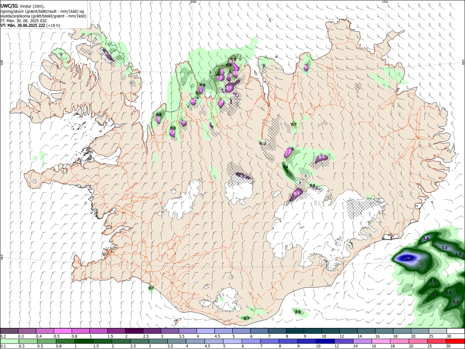The image size is (465, 349).
Task: Pick top-row legend swatch between 3.5 and 4
Action: pyautogui.click(x=187, y=331)
